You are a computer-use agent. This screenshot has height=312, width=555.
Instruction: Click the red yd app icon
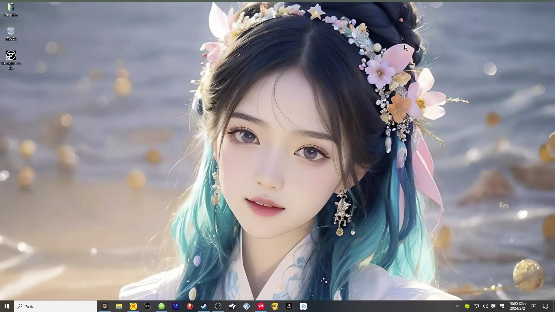[261, 306]
